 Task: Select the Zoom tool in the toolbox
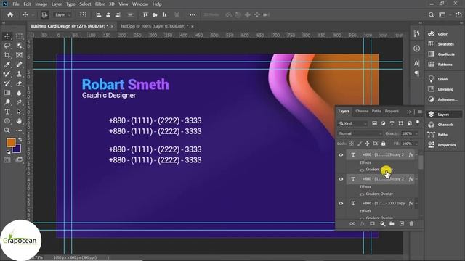coord(7,130)
